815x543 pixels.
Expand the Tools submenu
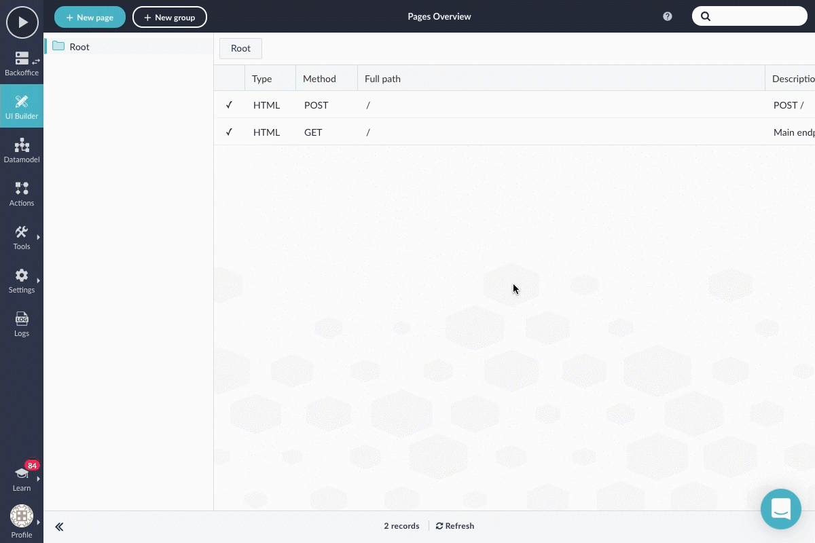click(22, 237)
